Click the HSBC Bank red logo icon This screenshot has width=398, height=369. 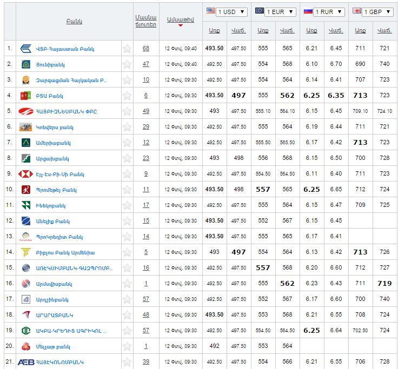pyautogui.click(x=25, y=174)
